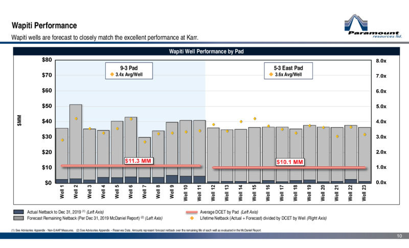The image size is (409, 248).
Task: Click the '$10.1 MM' DCET label
Action: click(289, 162)
